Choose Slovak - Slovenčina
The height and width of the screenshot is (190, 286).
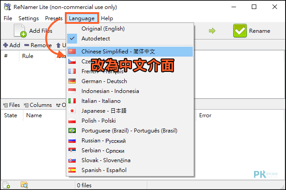[130, 160]
